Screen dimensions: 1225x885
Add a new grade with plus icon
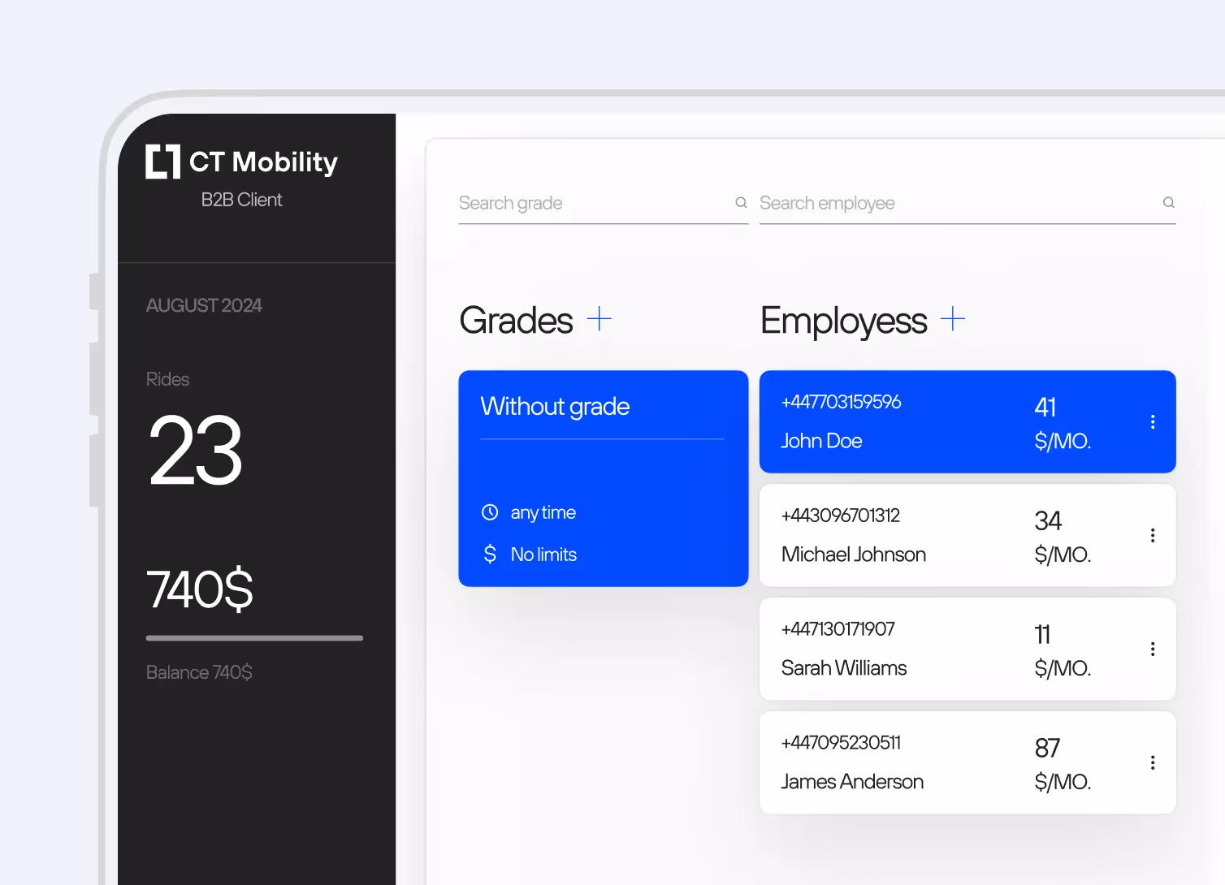click(x=600, y=318)
